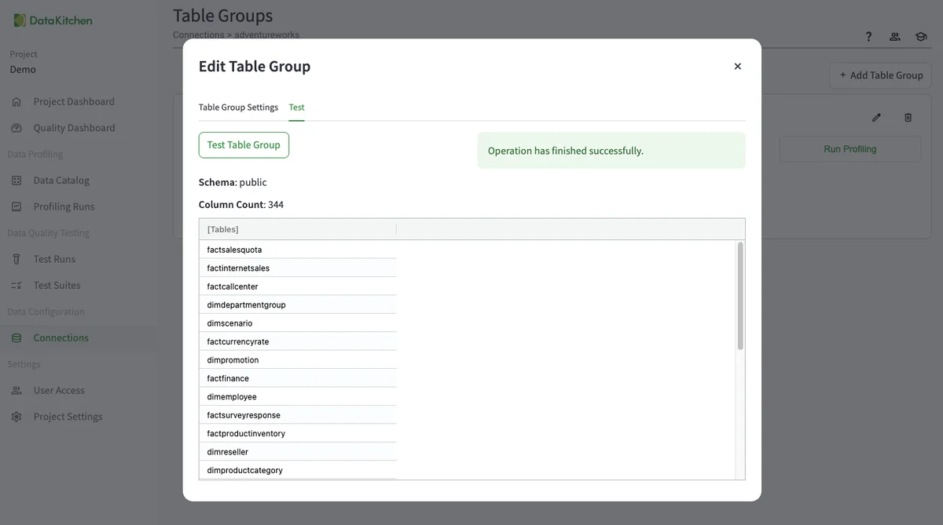The height and width of the screenshot is (525, 943).
Task: Click the Run Profiling button
Action: [x=849, y=149]
